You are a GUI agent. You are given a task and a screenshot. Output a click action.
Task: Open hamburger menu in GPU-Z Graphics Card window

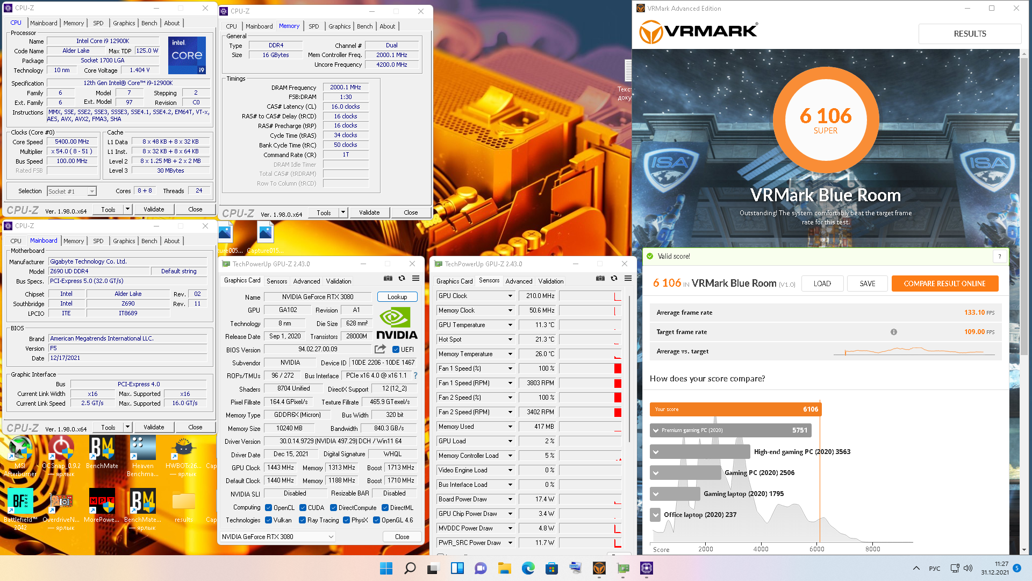[415, 279]
